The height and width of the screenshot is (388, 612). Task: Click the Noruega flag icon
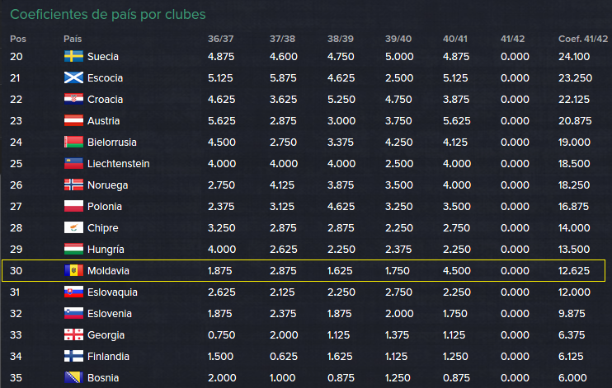pos(73,185)
